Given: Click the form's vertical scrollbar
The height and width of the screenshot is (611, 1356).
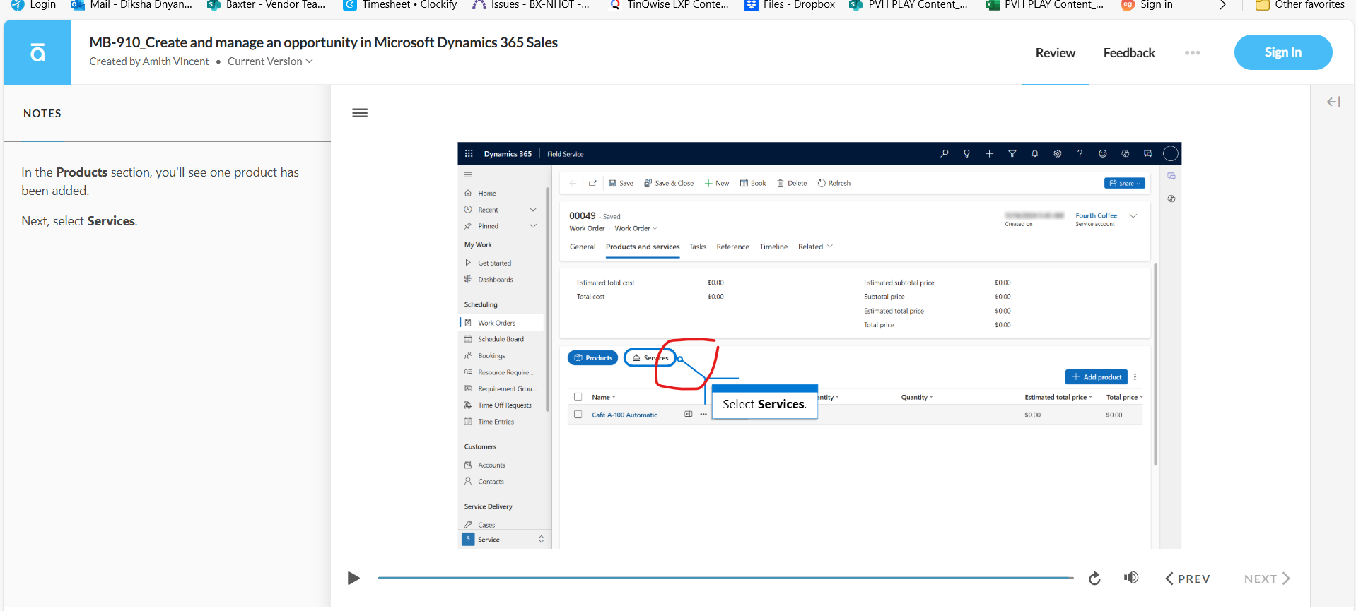Looking at the screenshot, I should [x=1155, y=364].
